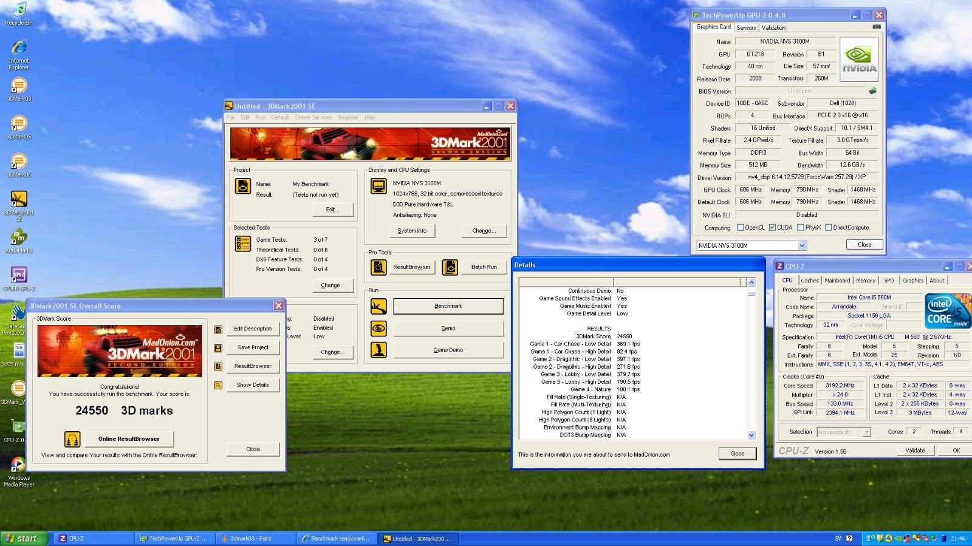Open the File menu in 3DMark2001 SE
This screenshot has height=546, width=972.
[x=230, y=117]
